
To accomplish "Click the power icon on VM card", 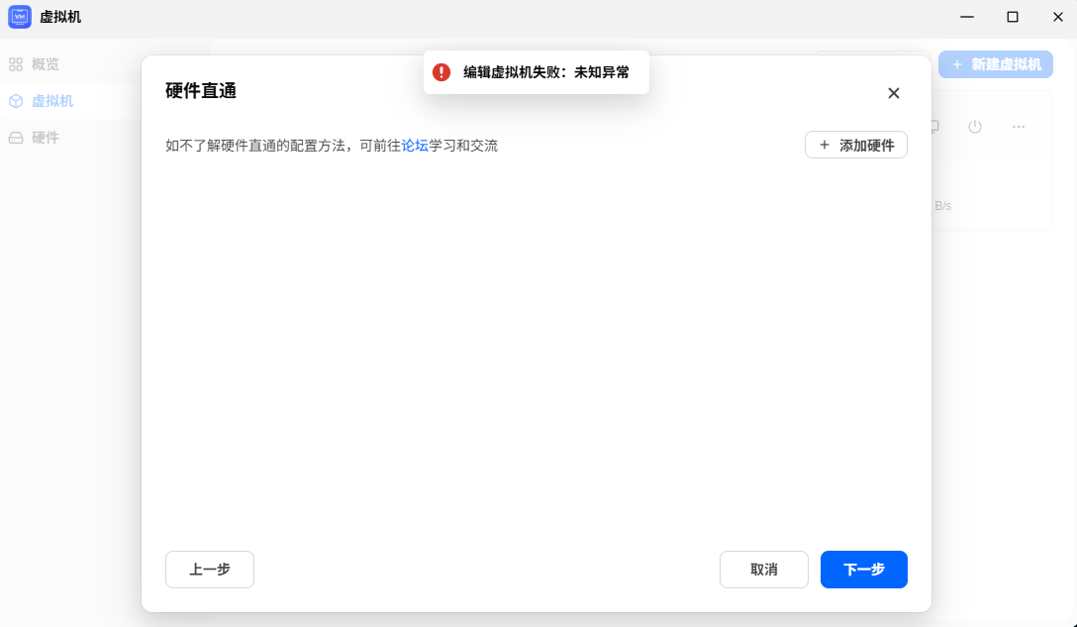I will (975, 127).
